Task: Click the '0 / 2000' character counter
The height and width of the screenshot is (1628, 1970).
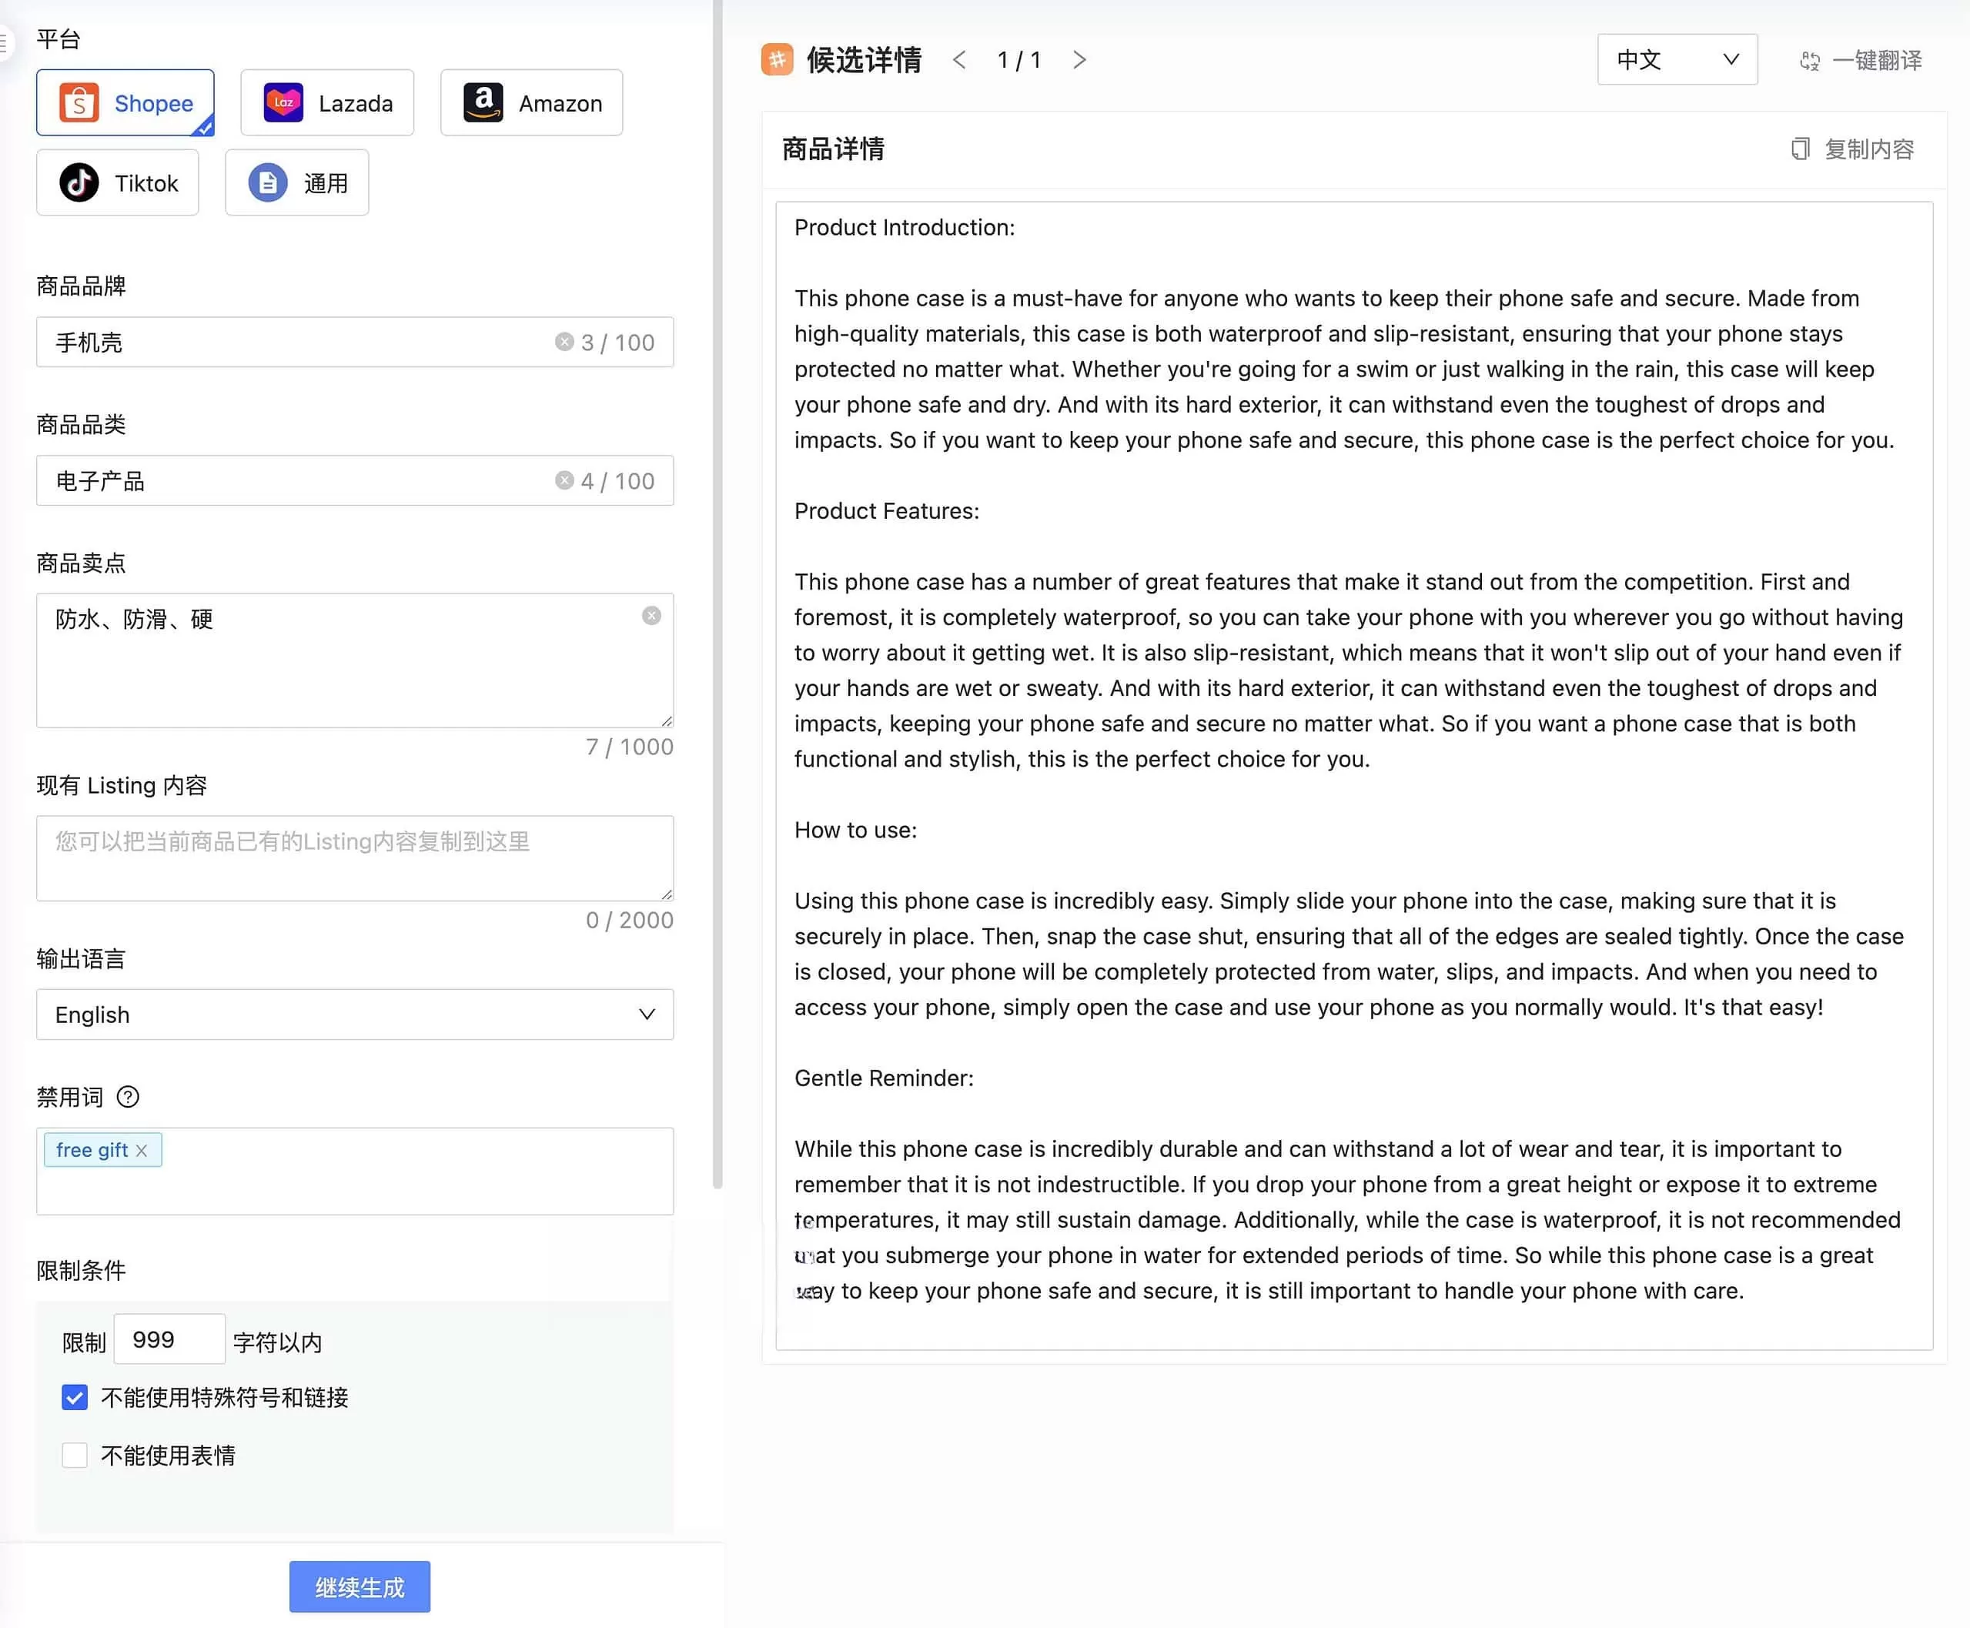Action: [629, 920]
